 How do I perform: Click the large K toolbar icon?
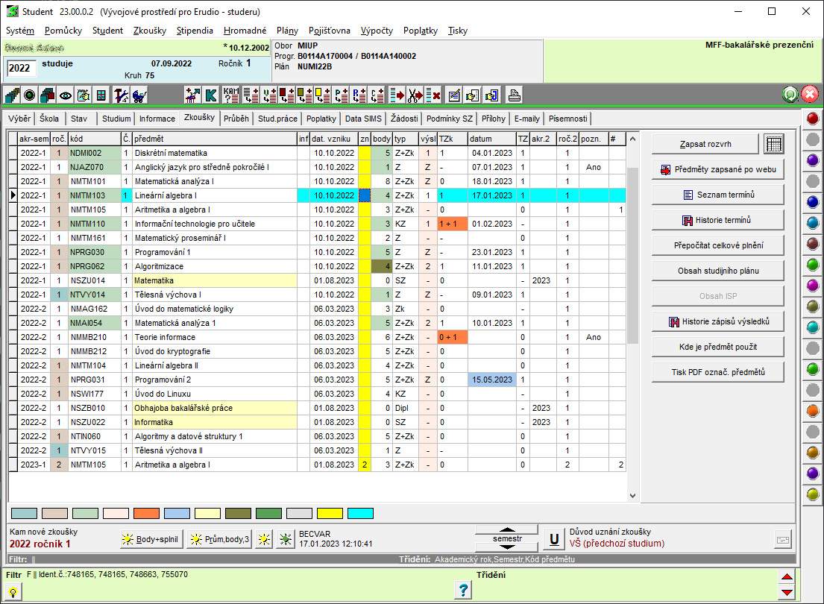211,95
